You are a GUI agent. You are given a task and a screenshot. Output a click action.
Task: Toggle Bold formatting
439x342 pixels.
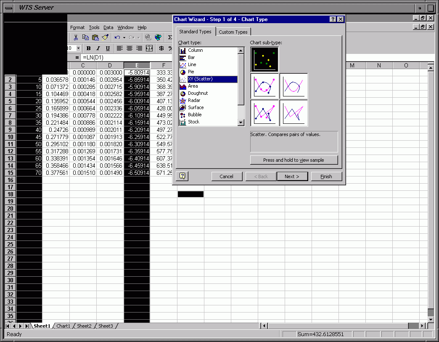point(89,48)
